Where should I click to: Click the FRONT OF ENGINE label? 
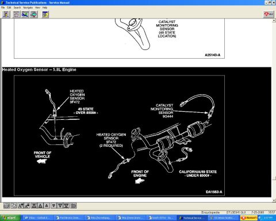pos(140,174)
